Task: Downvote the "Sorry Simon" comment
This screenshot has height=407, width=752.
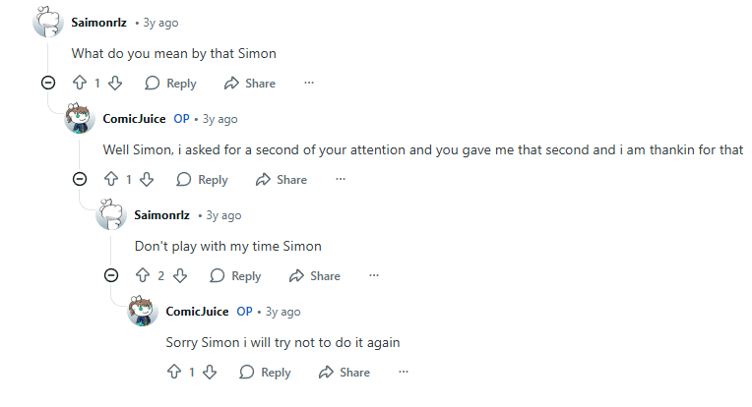Action: tap(209, 373)
